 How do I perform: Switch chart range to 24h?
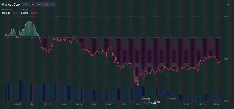[x=26, y=5]
